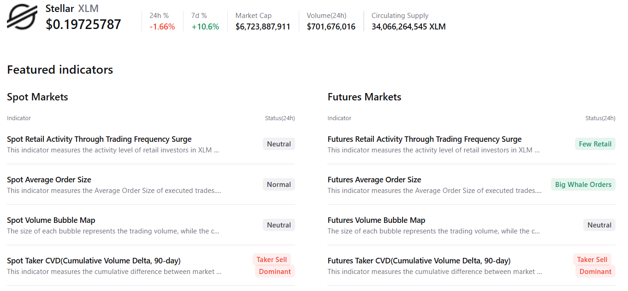Click description under Spot Volume Bubble Map

click(113, 231)
